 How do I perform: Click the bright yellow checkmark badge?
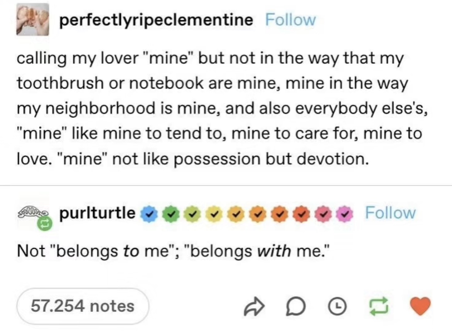211,213
